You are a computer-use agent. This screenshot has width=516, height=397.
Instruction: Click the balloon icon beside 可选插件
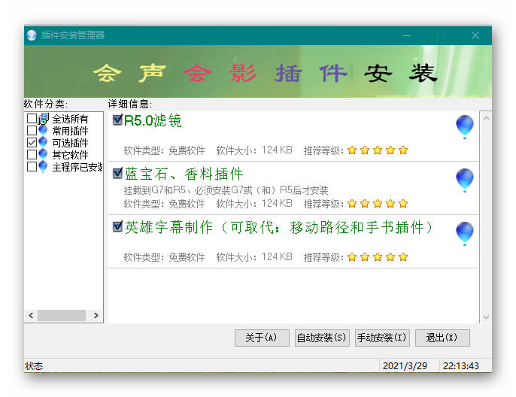point(43,143)
